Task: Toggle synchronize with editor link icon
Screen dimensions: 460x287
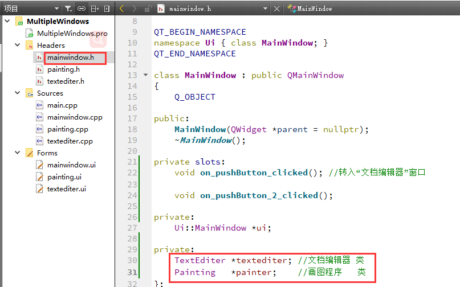Action: point(82,9)
